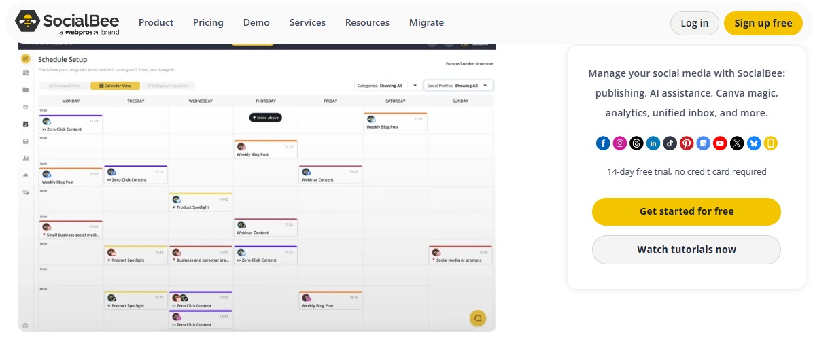Click the Google Business Profile icon
This screenshot has width=830, height=342.
pyautogui.click(x=704, y=143)
